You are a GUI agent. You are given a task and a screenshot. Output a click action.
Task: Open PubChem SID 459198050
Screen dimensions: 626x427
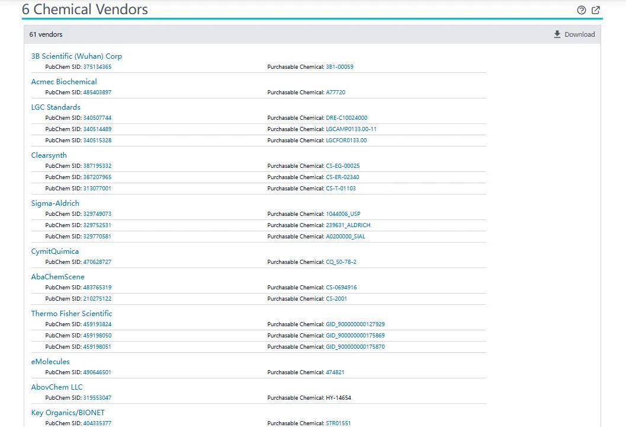point(97,336)
